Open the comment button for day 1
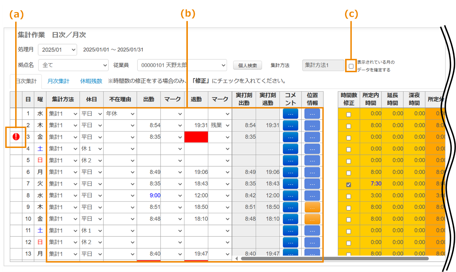Image resolution: width=456 pixels, height=272 pixels. coord(290,114)
